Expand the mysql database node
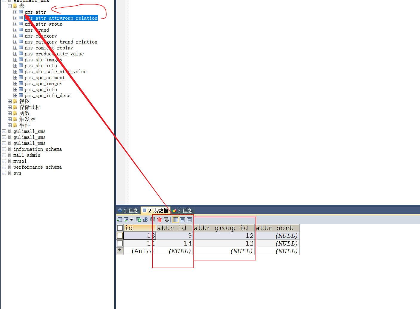 click(4, 161)
